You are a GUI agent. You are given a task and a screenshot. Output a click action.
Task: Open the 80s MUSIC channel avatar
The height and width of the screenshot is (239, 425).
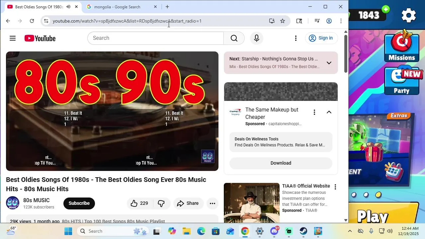(x=13, y=203)
